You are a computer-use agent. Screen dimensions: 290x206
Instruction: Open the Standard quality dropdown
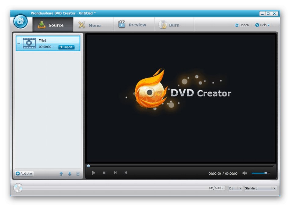(260, 188)
